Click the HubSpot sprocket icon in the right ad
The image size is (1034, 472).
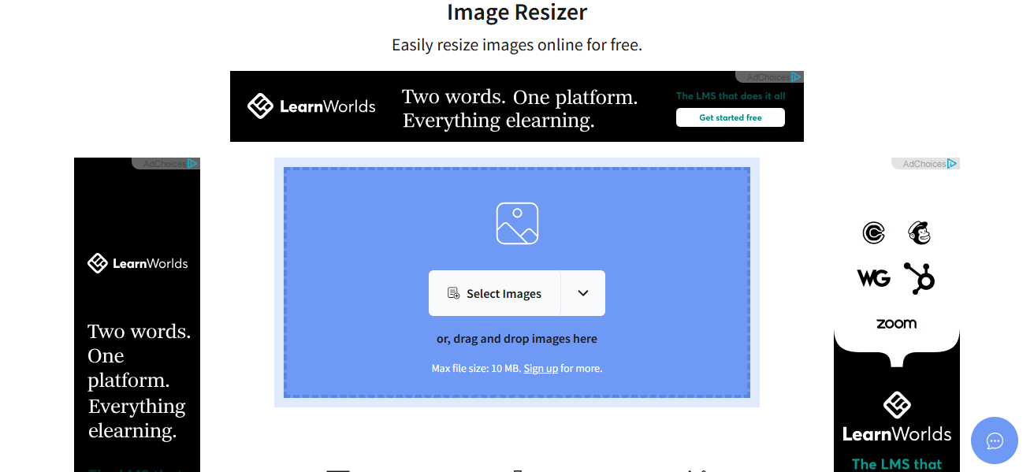point(919,278)
